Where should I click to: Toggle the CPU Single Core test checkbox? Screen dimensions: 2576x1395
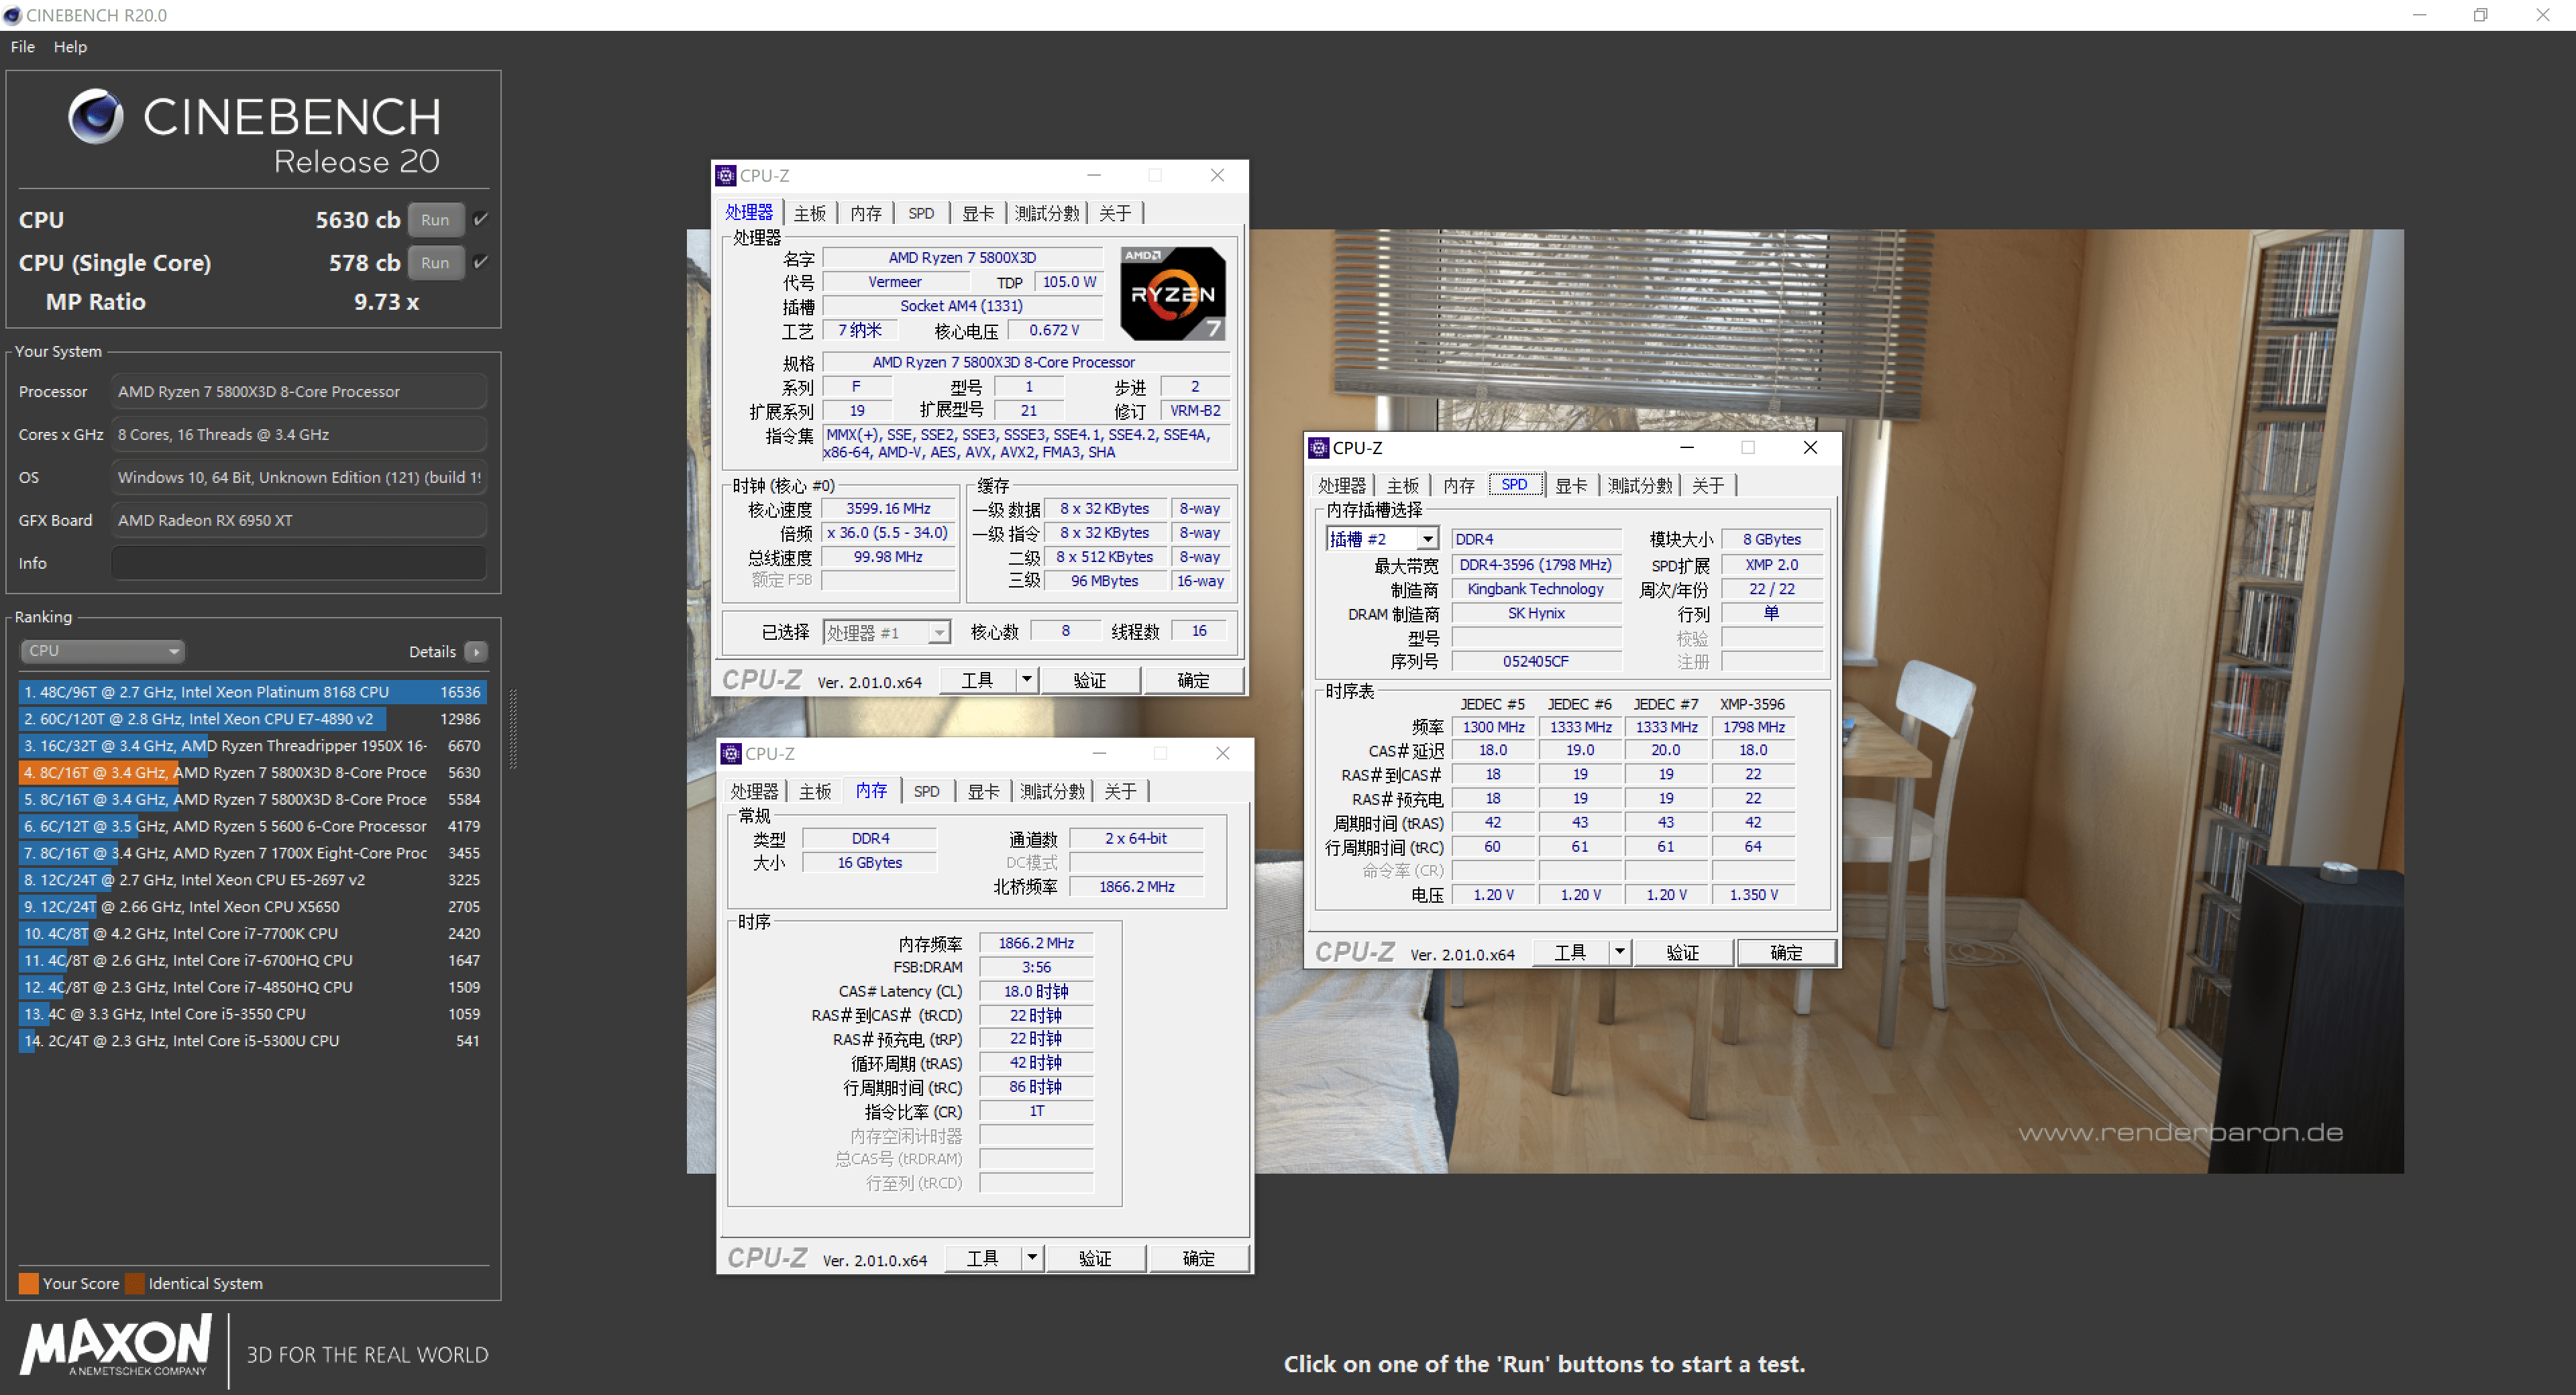coord(481,263)
